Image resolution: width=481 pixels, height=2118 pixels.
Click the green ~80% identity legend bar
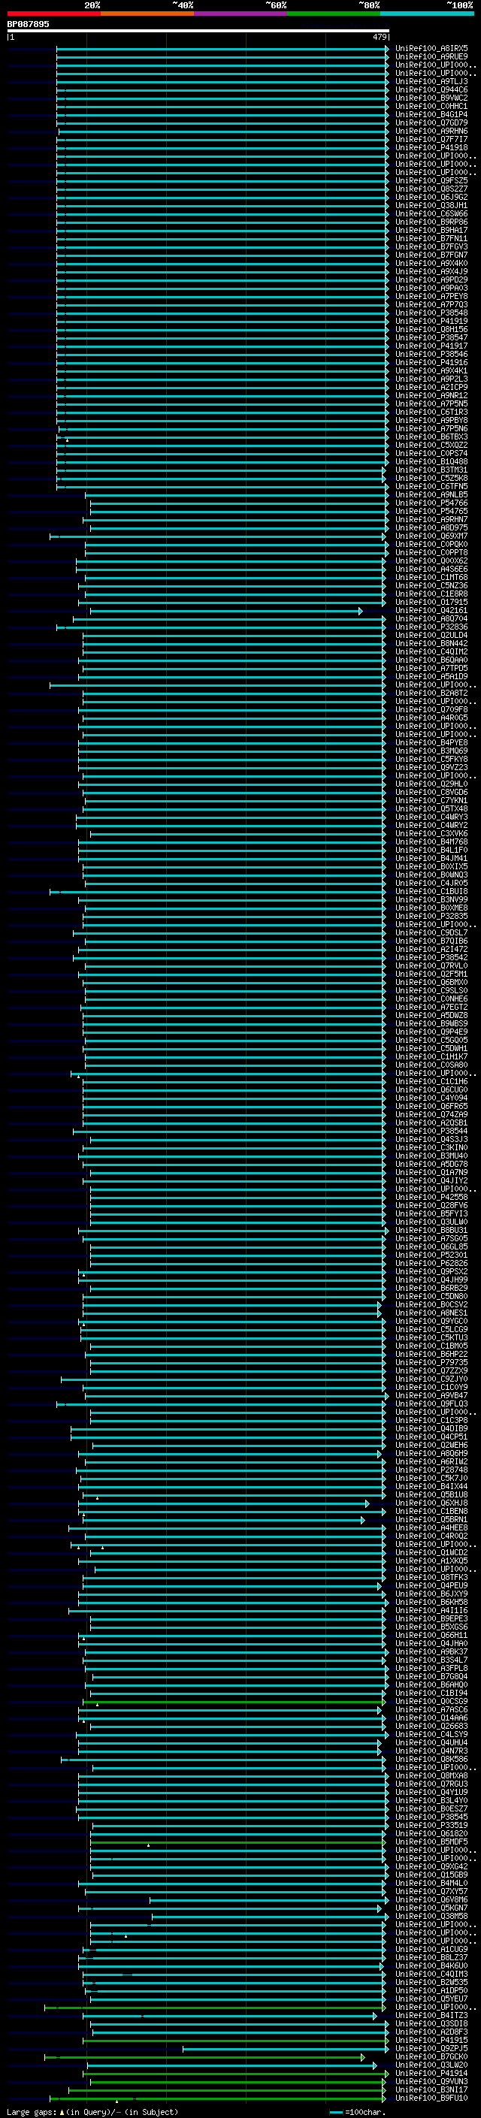[334, 14]
